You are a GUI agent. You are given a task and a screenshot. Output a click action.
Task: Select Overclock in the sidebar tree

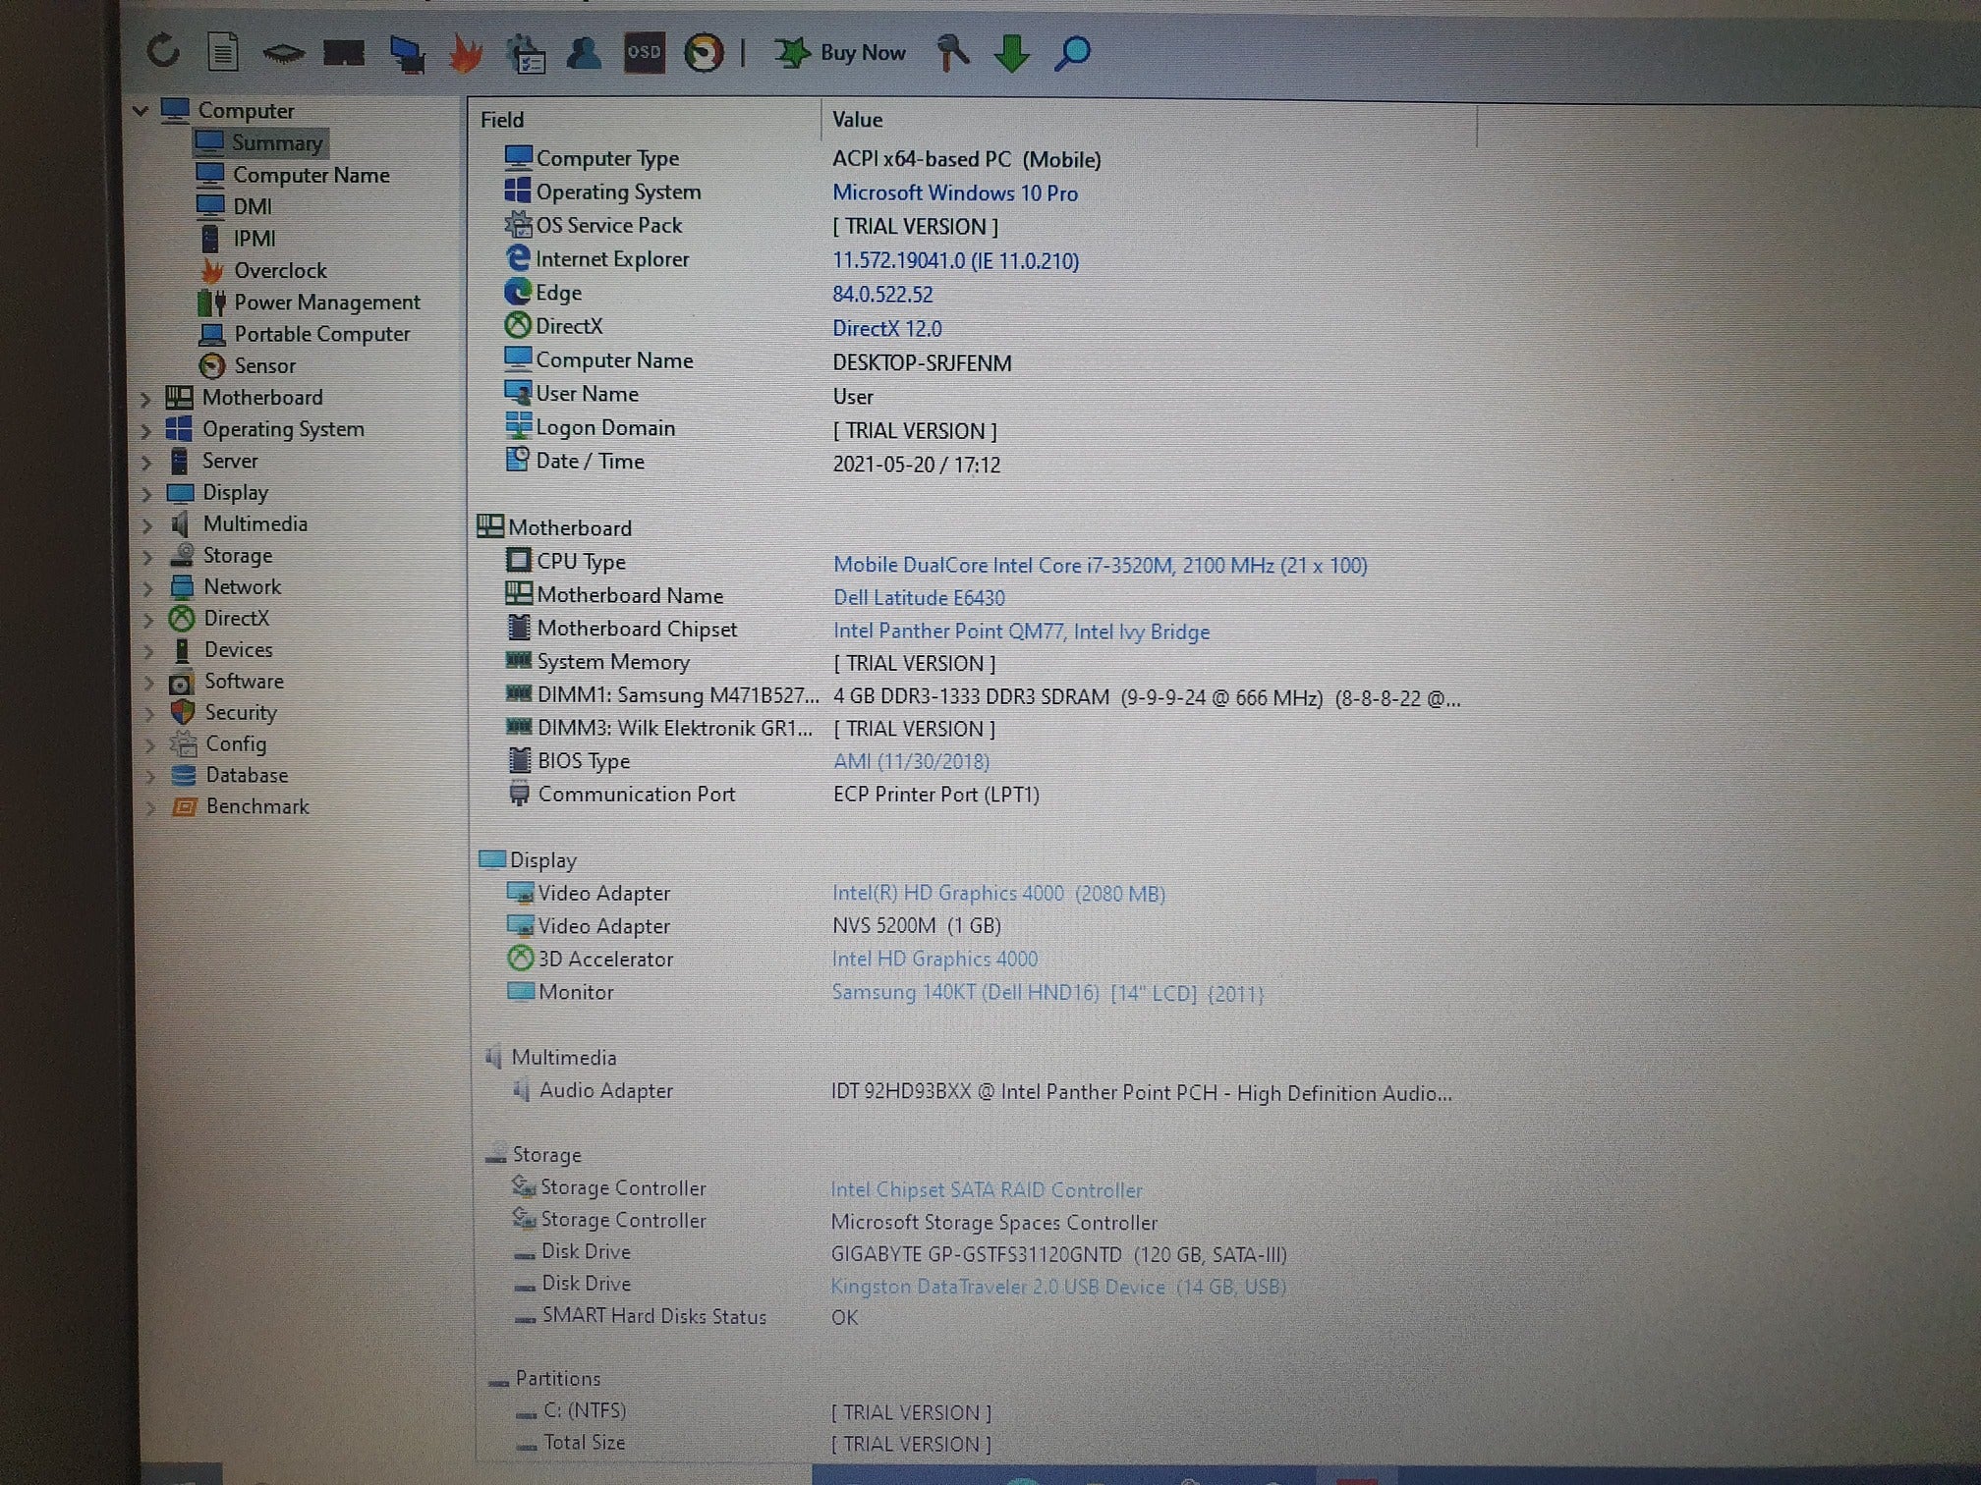pyautogui.click(x=279, y=270)
